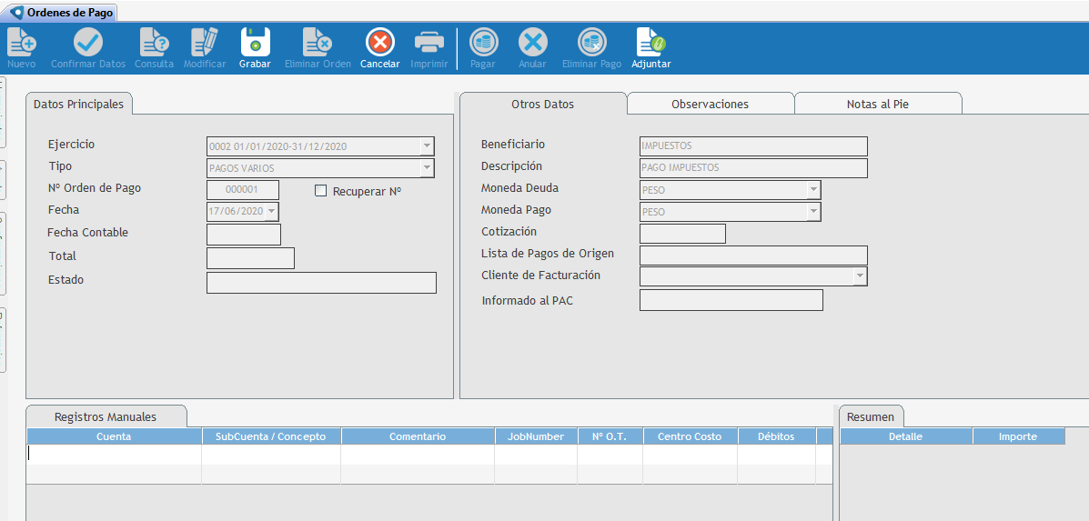Open the Notas al Pie tab
This screenshot has width=1089, height=521.
[877, 104]
